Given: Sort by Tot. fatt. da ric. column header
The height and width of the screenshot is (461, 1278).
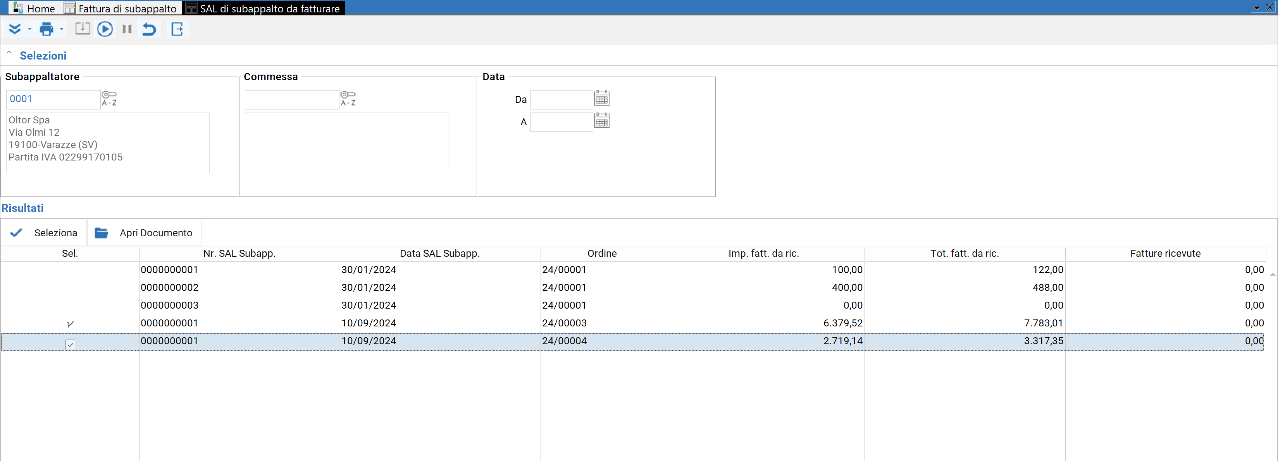Looking at the screenshot, I should tap(965, 254).
